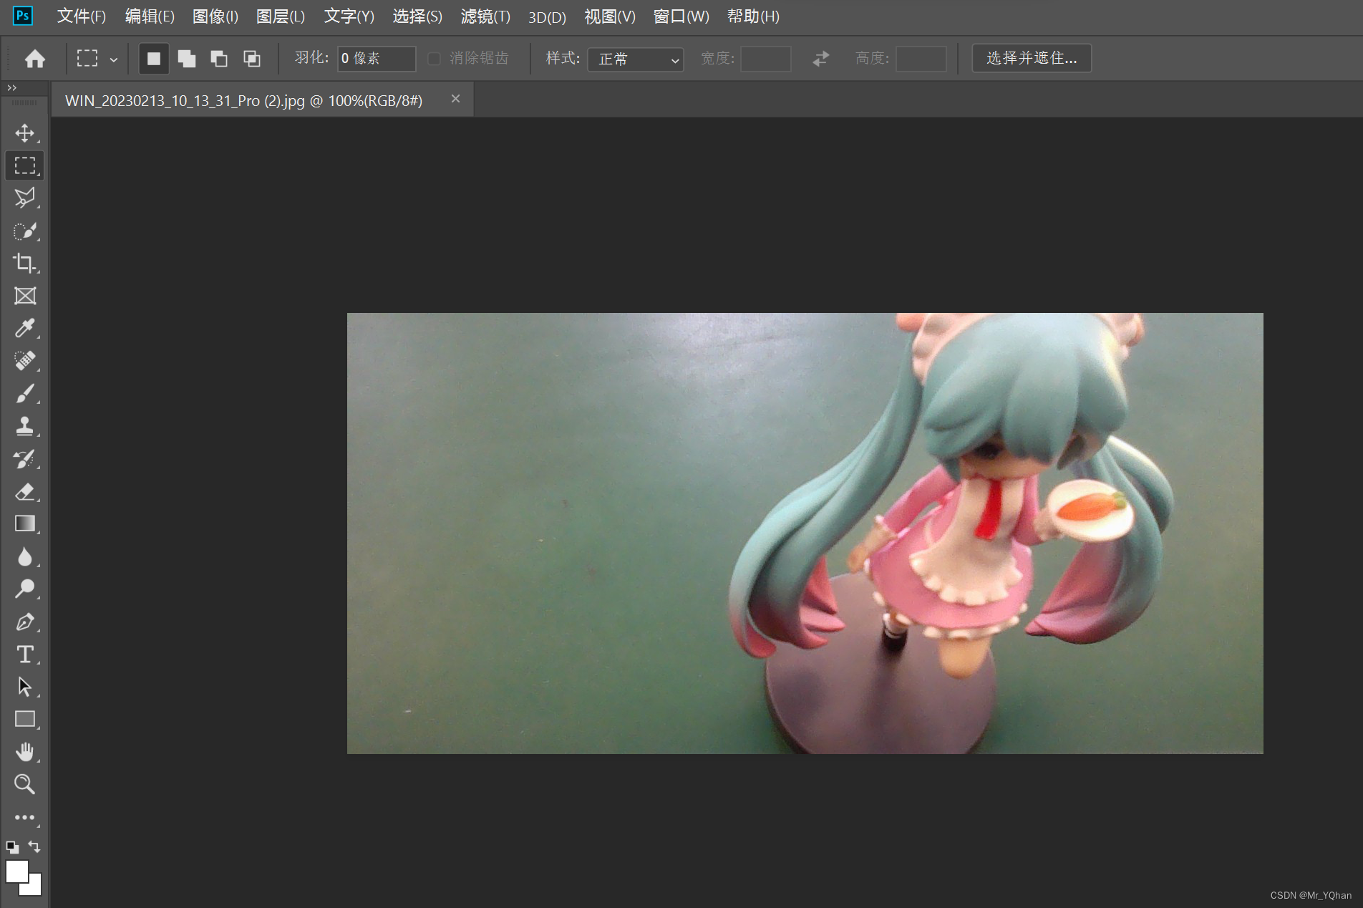Open the 图像(I) menu
Image resolution: width=1363 pixels, height=908 pixels.
pos(215,16)
